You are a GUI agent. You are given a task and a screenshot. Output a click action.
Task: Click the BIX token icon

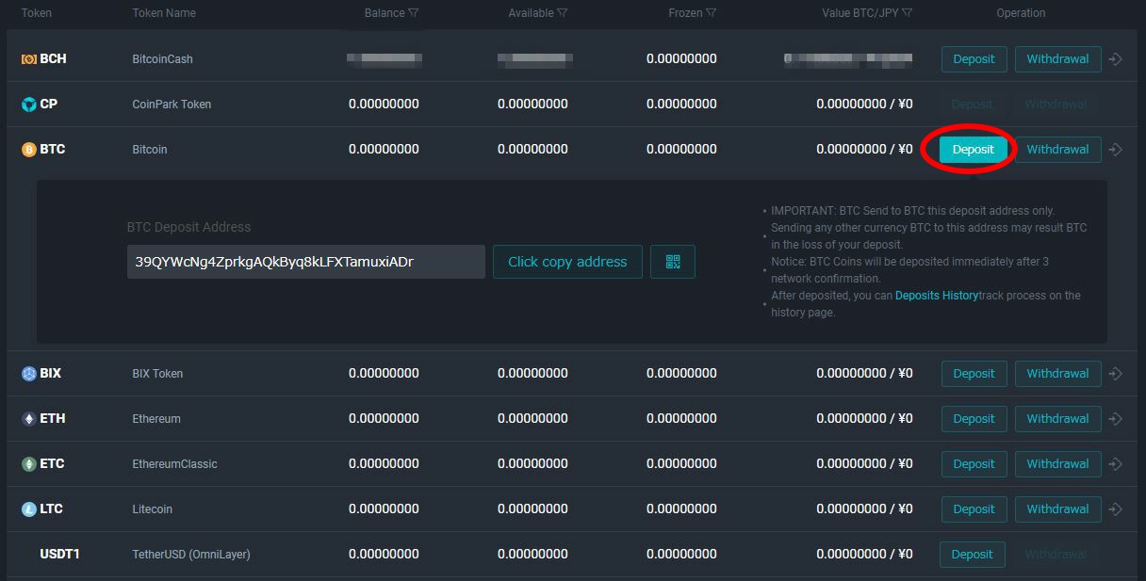(x=29, y=374)
